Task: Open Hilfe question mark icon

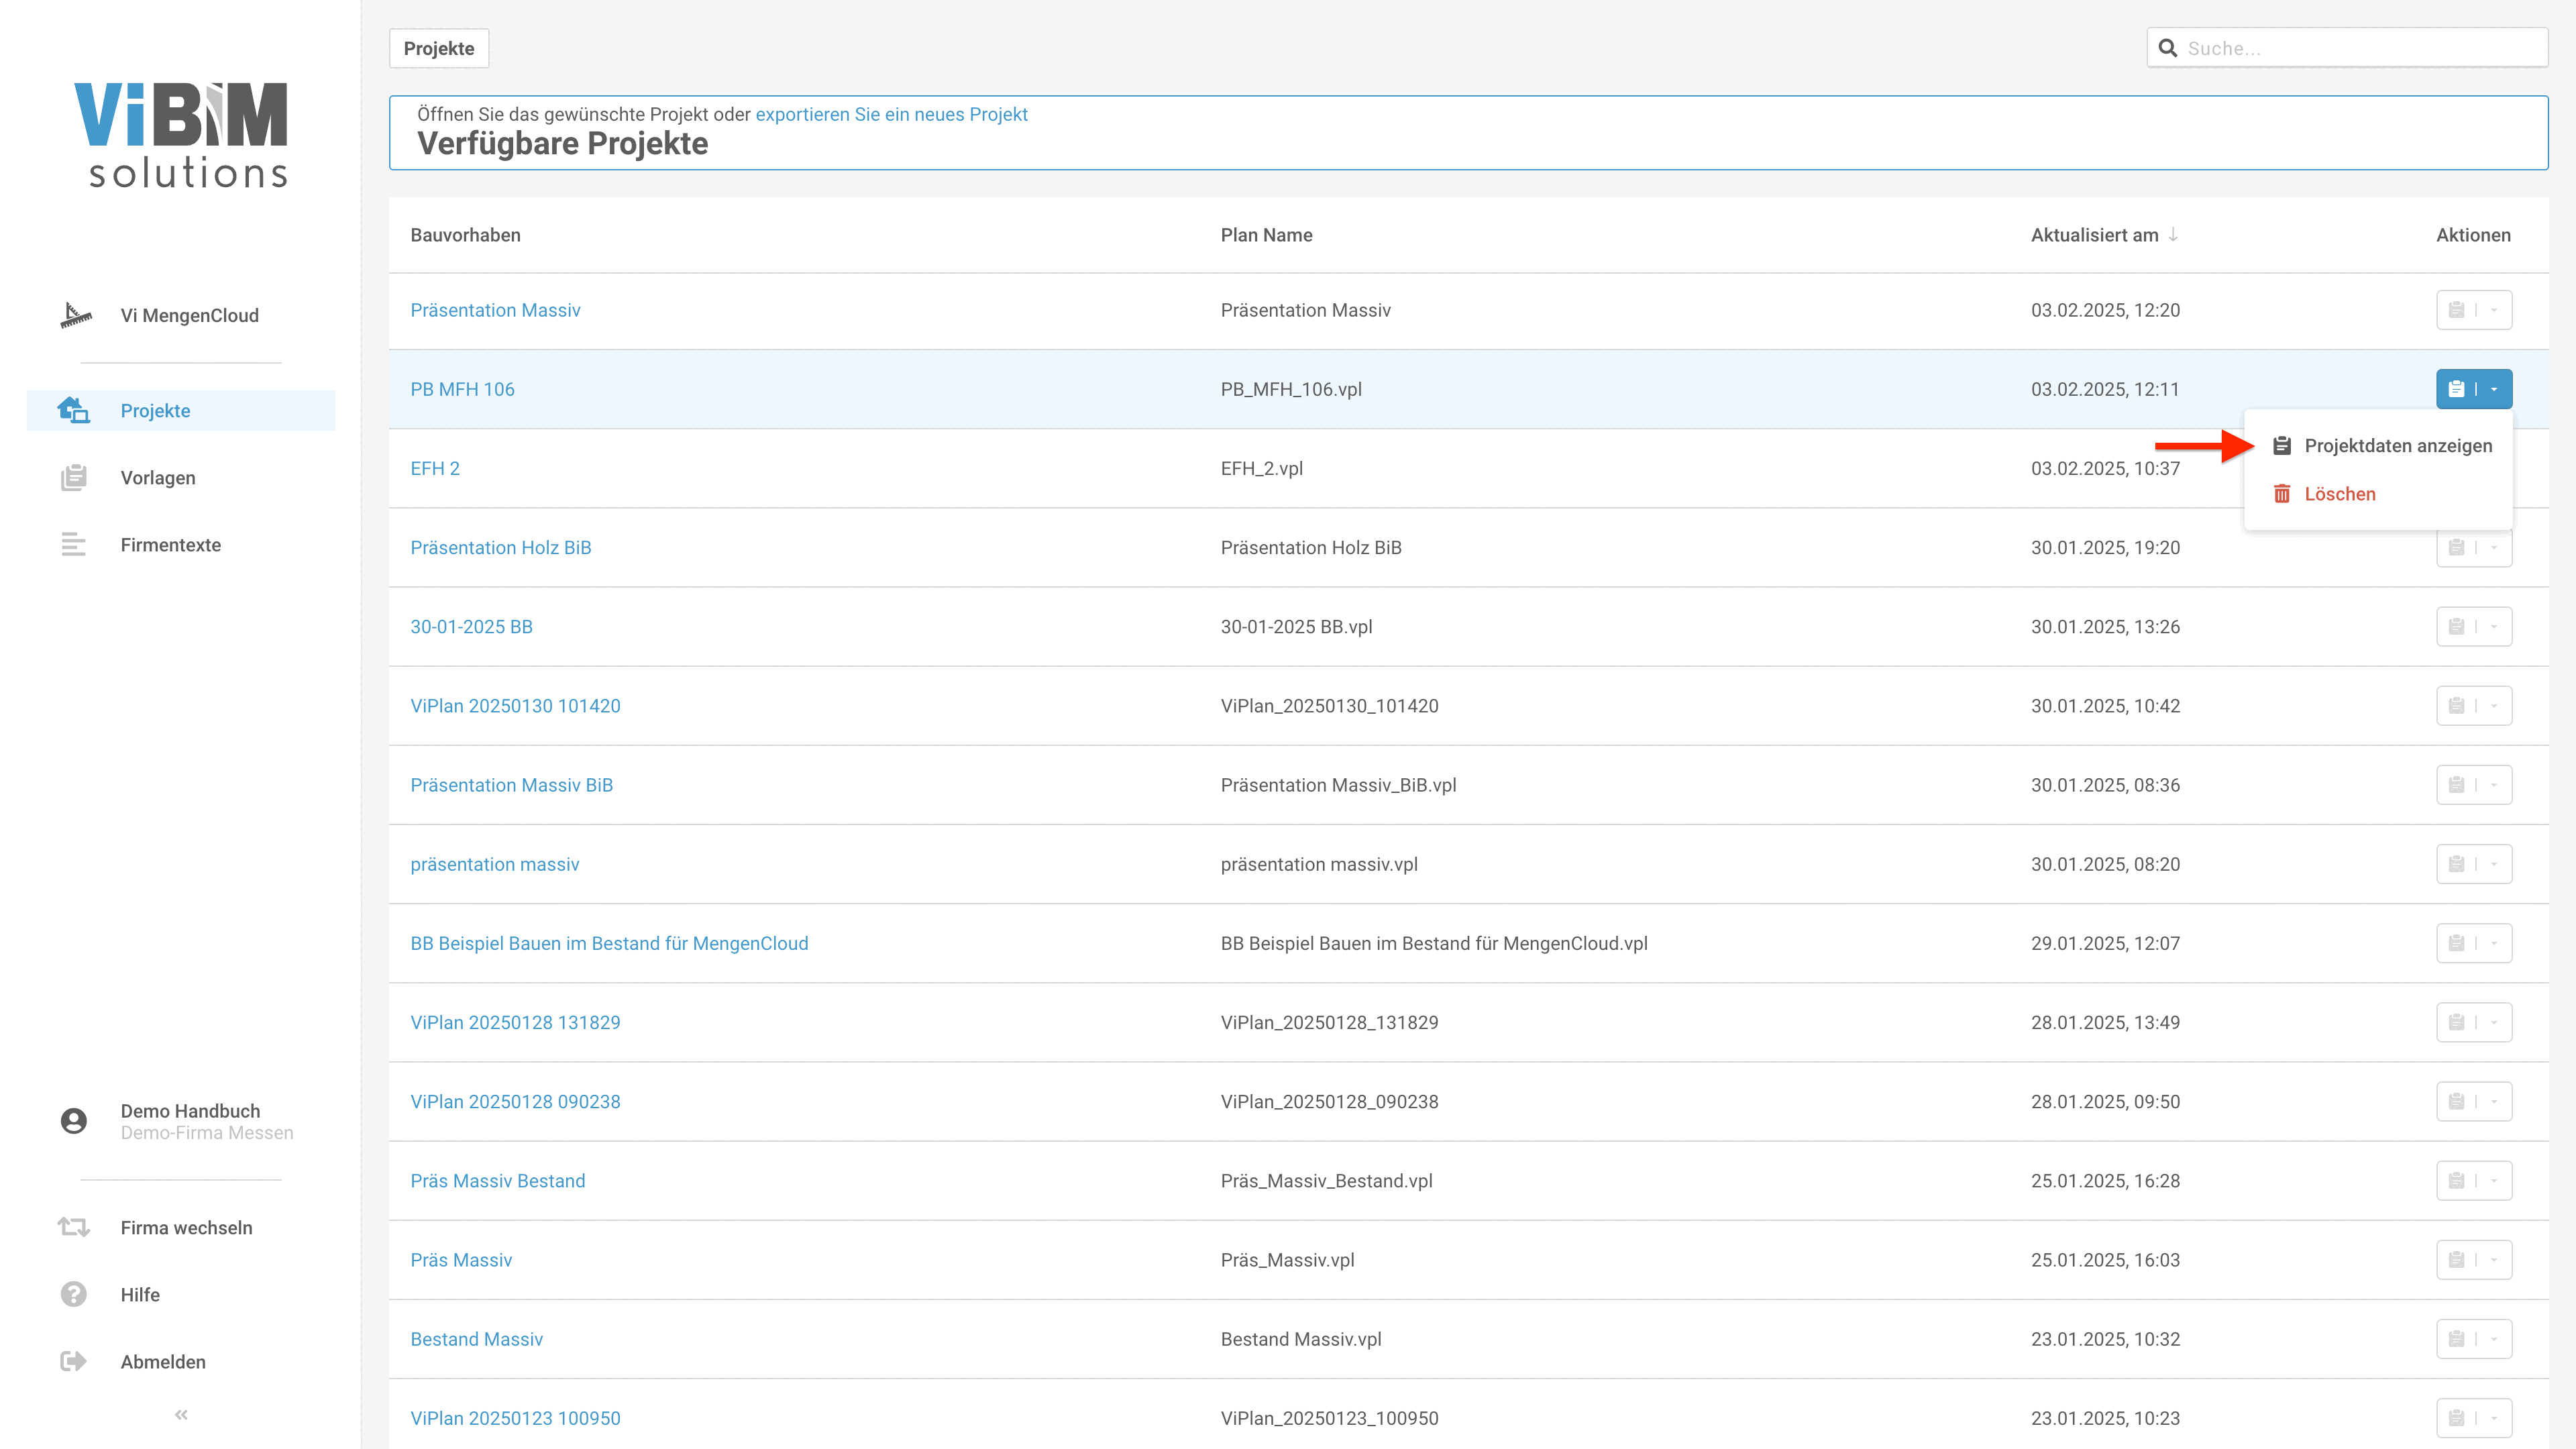Action: coord(73,1294)
